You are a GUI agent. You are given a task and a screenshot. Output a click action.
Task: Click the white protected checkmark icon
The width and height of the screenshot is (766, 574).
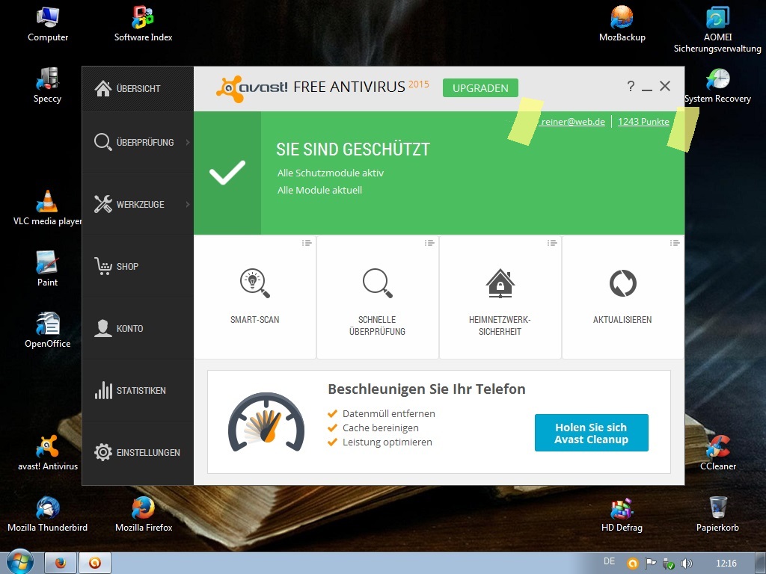(227, 173)
